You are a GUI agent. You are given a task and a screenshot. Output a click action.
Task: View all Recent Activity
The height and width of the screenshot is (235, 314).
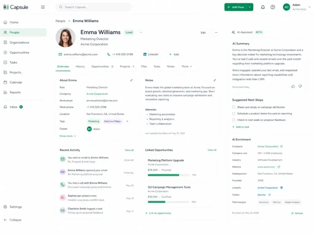point(129,150)
